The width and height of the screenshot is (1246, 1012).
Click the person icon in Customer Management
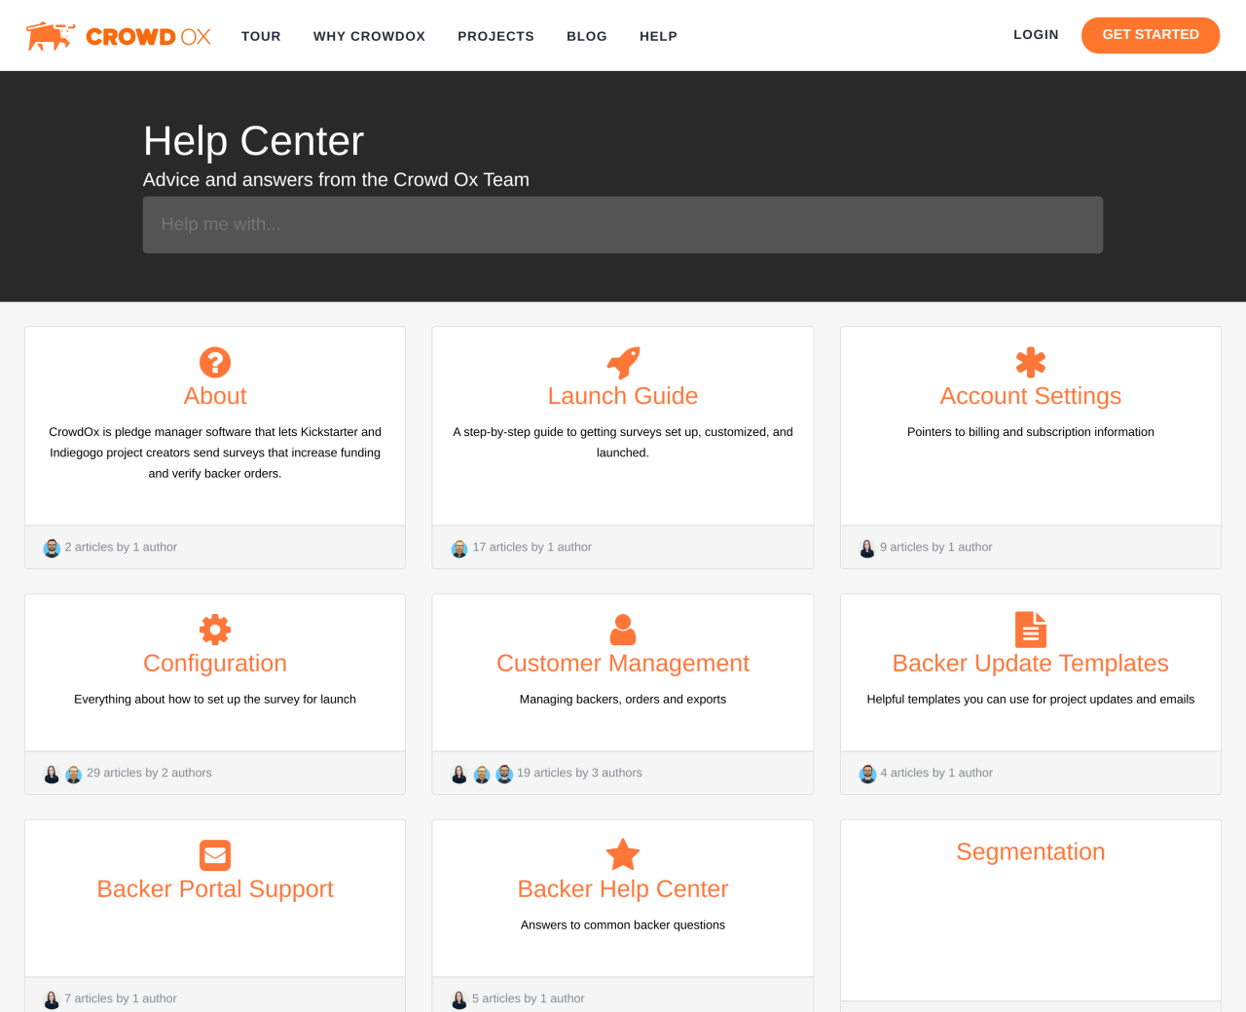pyautogui.click(x=623, y=630)
